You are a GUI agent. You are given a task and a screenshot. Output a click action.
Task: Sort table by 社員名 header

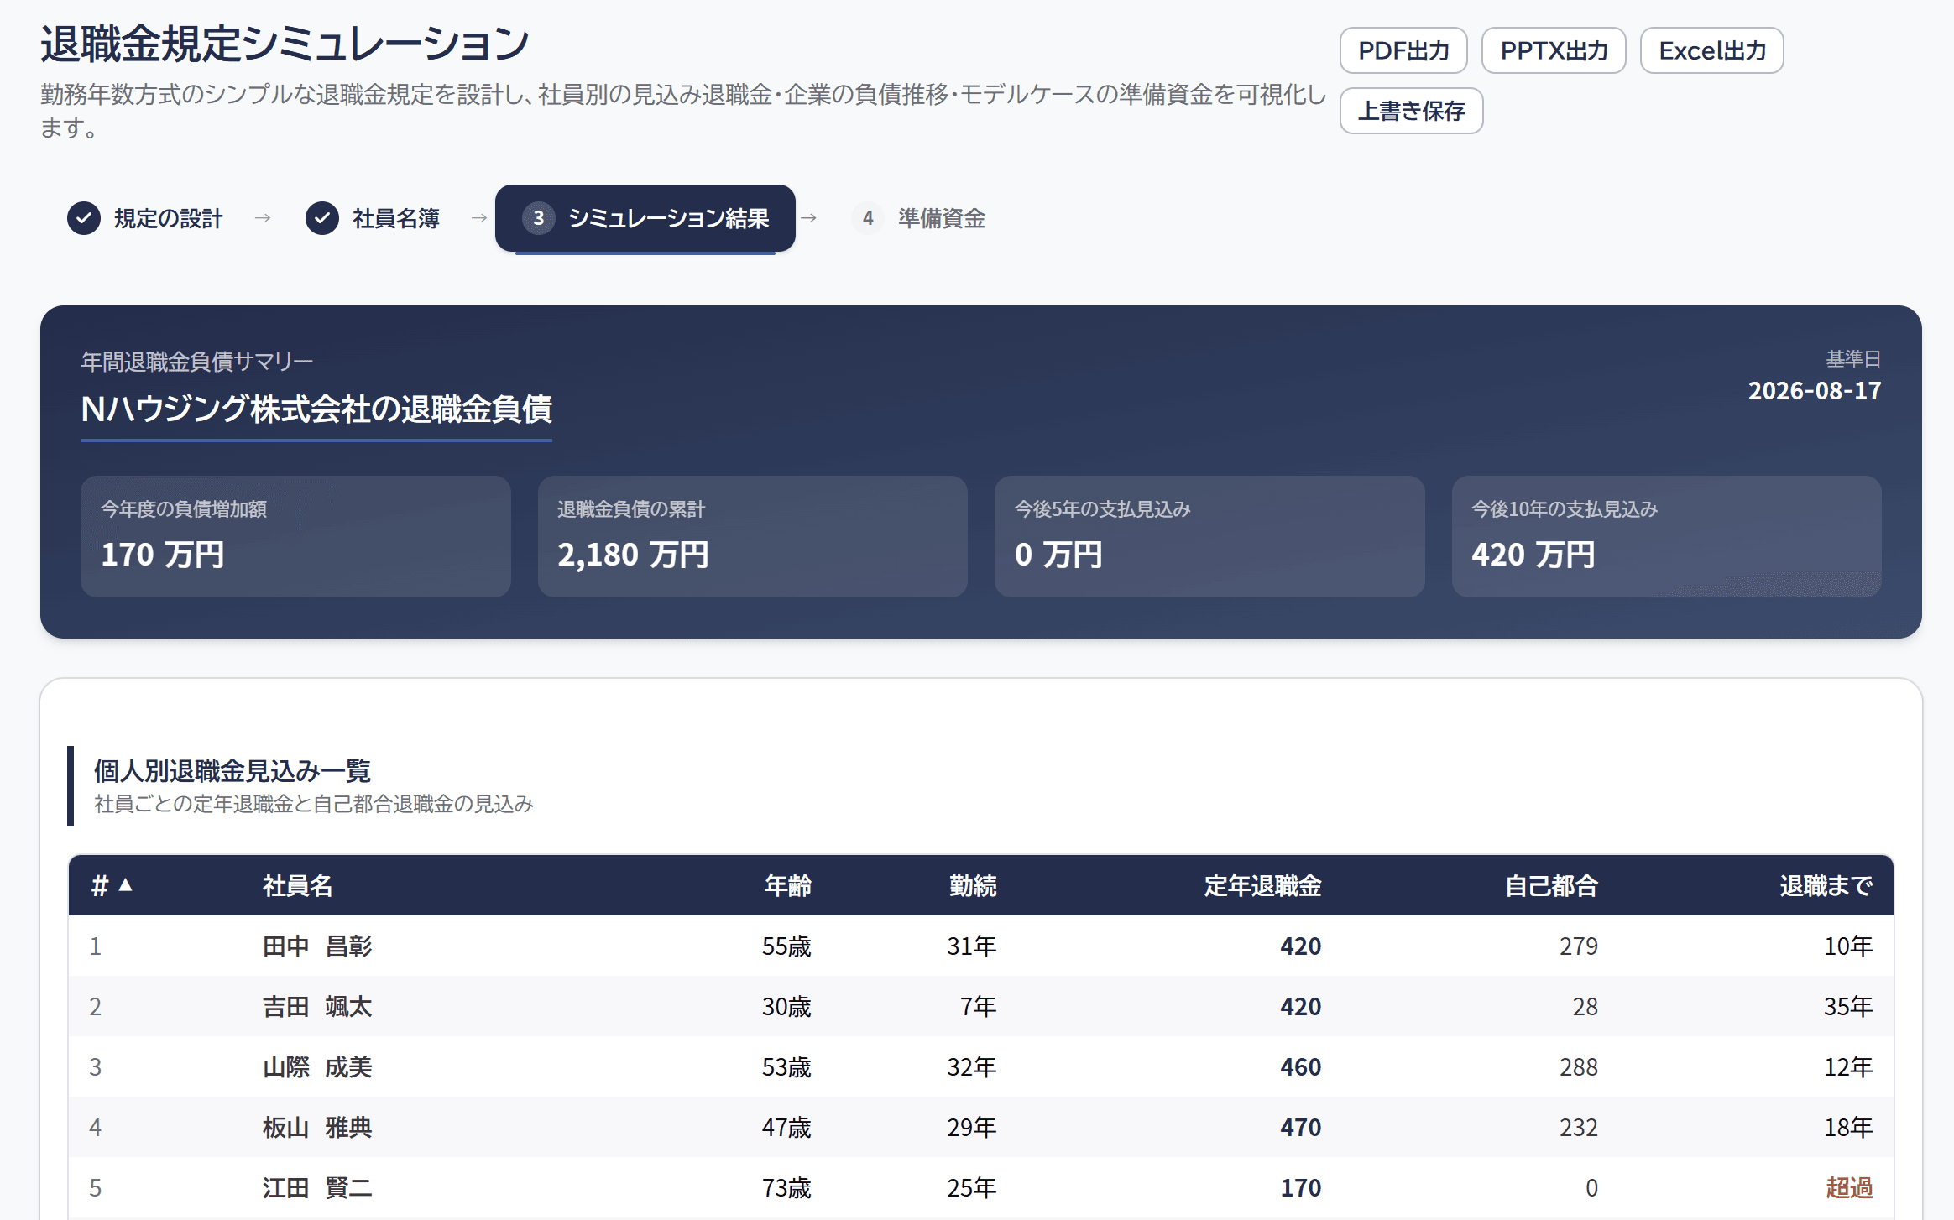298,885
